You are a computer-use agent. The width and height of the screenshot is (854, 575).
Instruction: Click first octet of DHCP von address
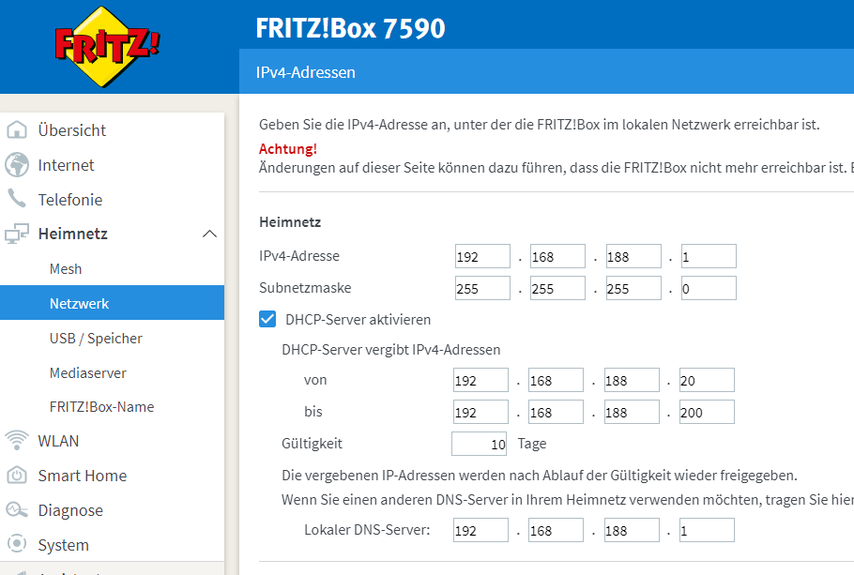pyautogui.click(x=480, y=380)
